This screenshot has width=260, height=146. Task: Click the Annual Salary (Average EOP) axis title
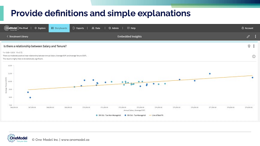[134, 110]
